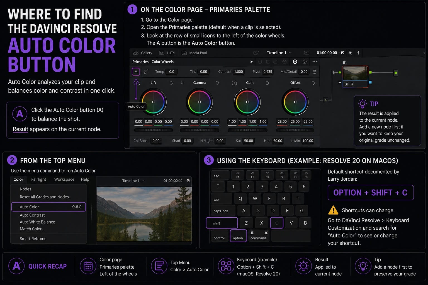Viewport: 428px width, 285px height.
Task: Reset the Lift wheel
Action: click(171, 83)
